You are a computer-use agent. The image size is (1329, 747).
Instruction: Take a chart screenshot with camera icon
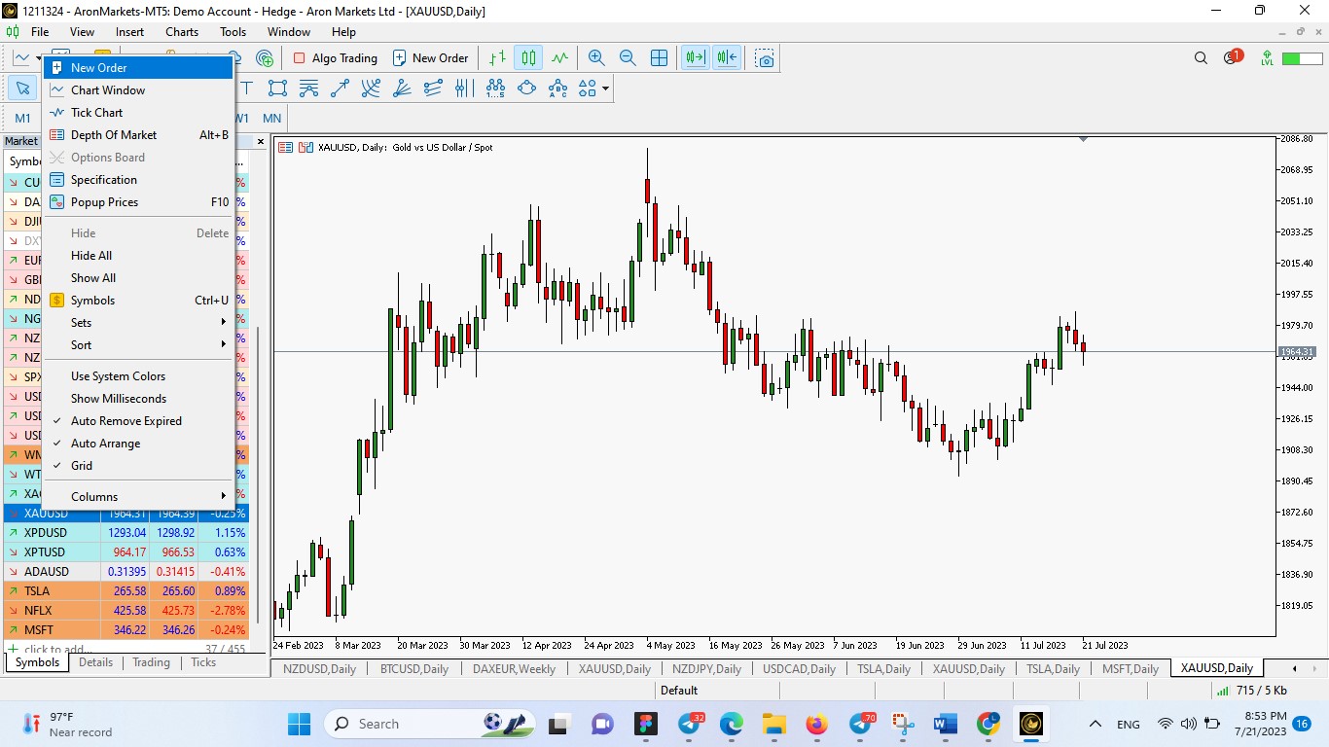coord(766,58)
